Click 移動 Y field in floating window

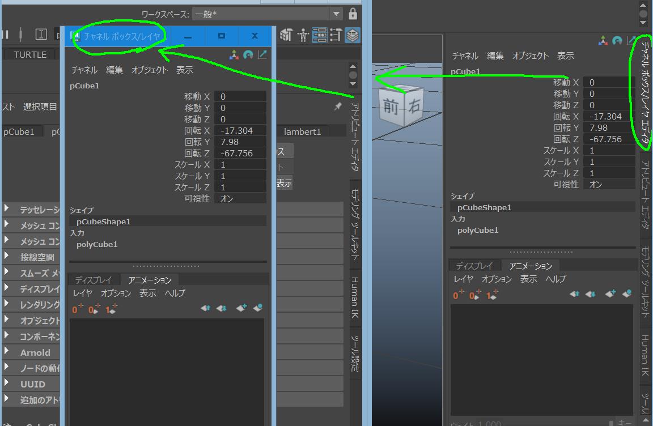pos(240,108)
